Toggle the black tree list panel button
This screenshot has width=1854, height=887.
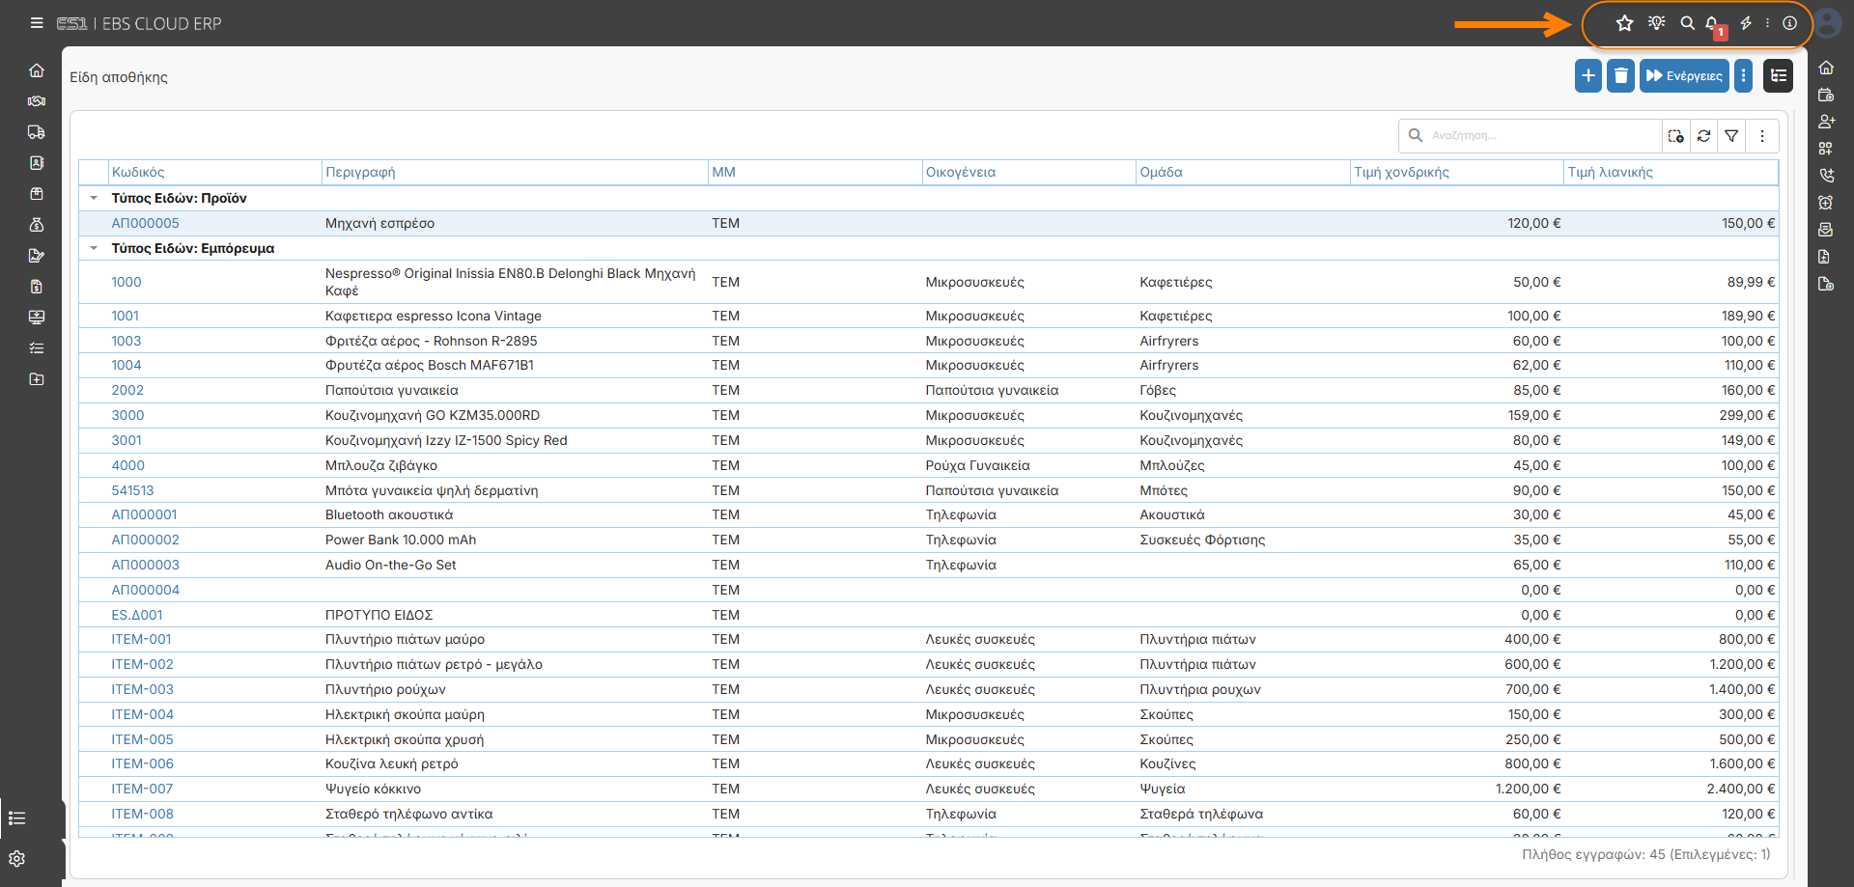tap(1779, 75)
